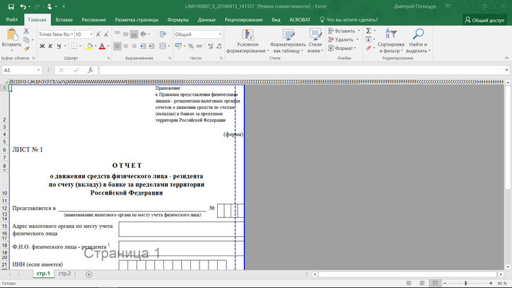Apply accounting number format
Screen dimensions: 512x288
pyautogui.click(x=178, y=46)
